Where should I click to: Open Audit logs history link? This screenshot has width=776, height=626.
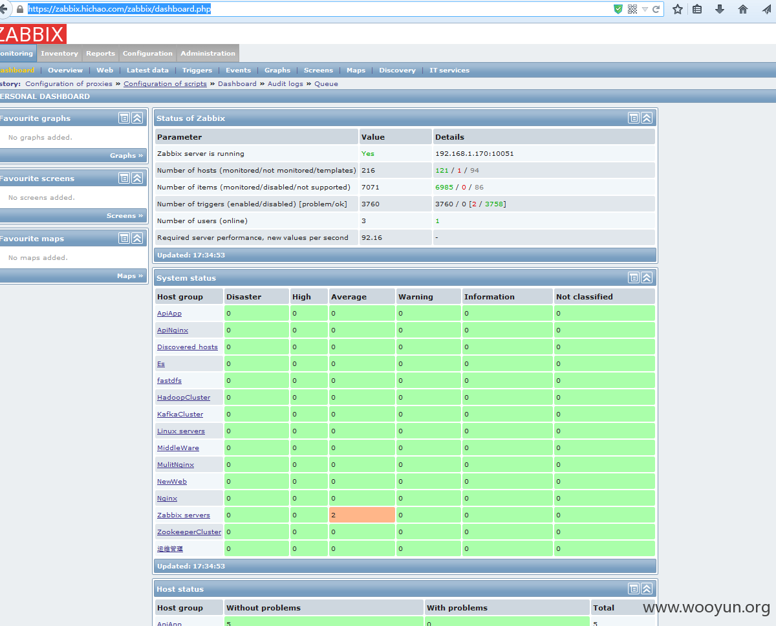click(x=285, y=83)
